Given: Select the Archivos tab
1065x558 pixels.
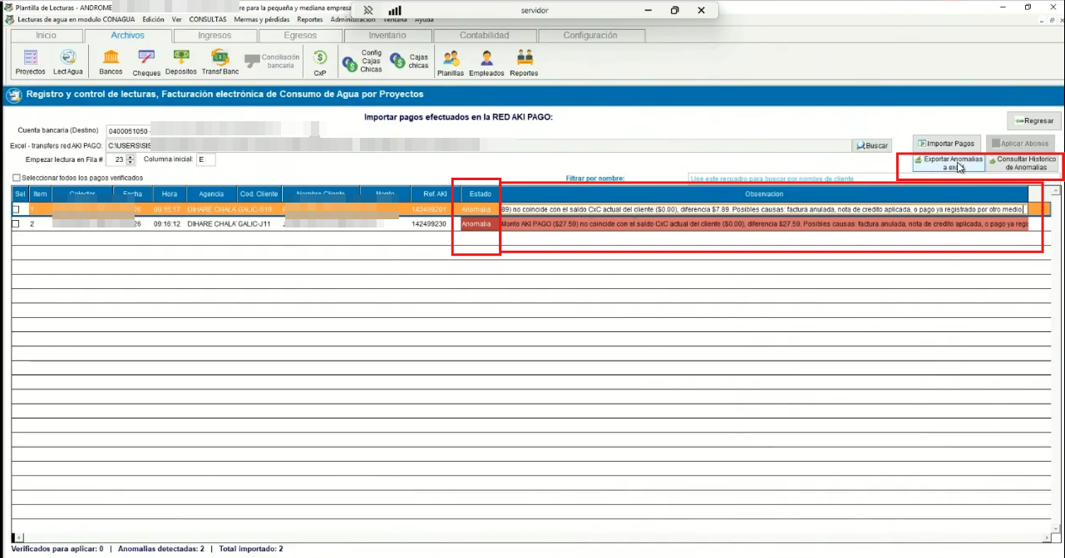Looking at the screenshot, I should (x=128, y=36).
